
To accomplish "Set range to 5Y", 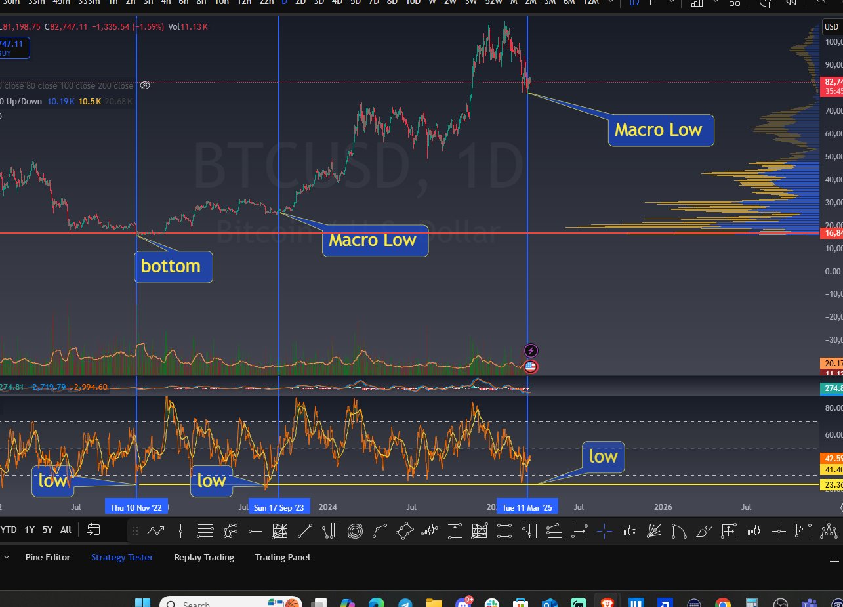I will tap(47, 530).
